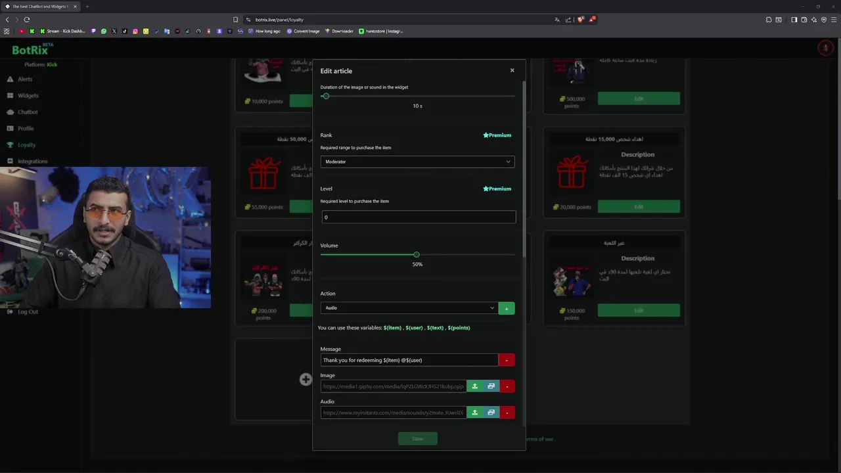Open the Rank dropdown showing Moderator

(x=417, y=162)
